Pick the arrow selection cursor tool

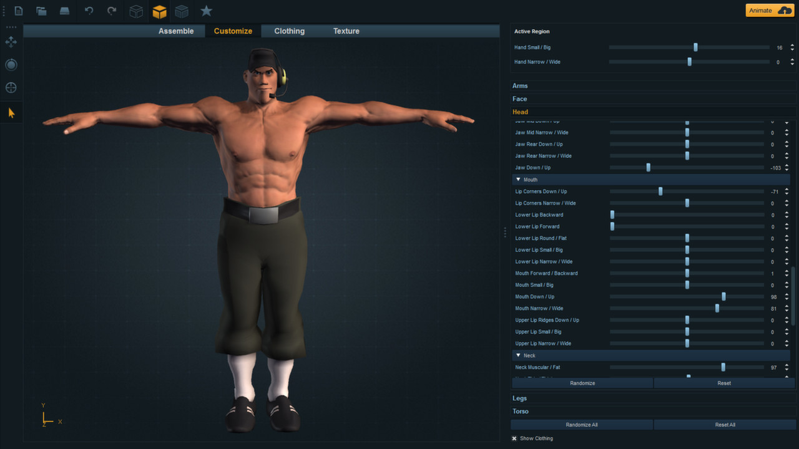tap(11, 112)
